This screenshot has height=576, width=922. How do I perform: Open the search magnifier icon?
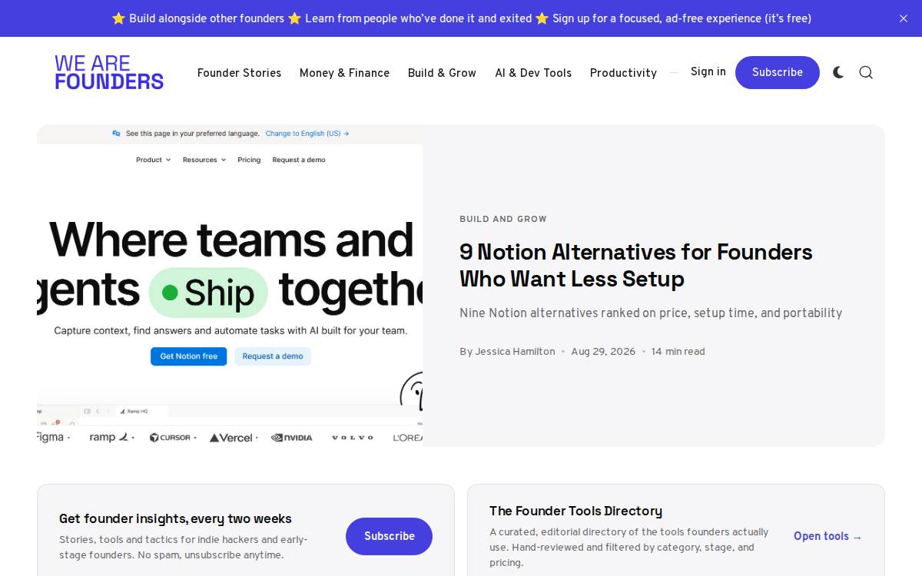point(866,72)
